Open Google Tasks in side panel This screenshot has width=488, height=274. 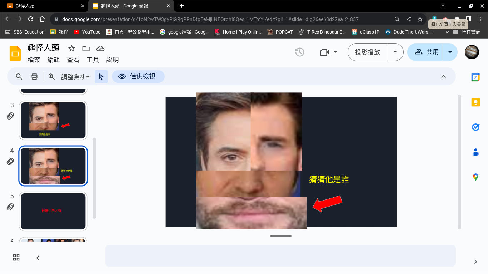tap(475, 127)
